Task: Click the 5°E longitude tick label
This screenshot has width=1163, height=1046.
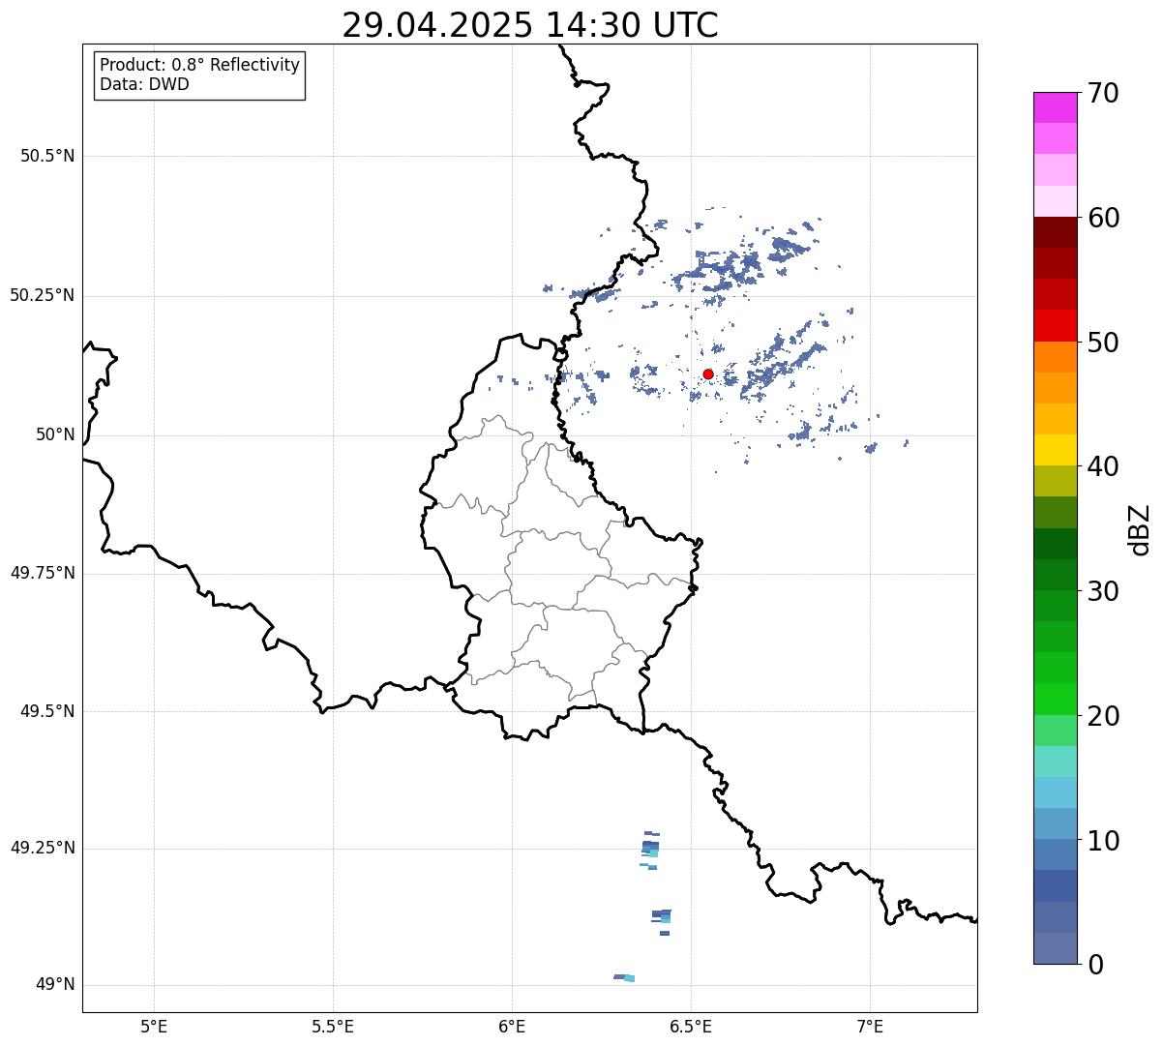Action: [154, 1026]
